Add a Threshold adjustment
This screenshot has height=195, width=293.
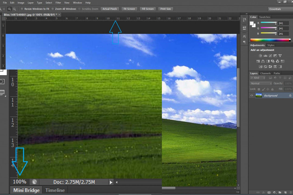tap(270, 67)
